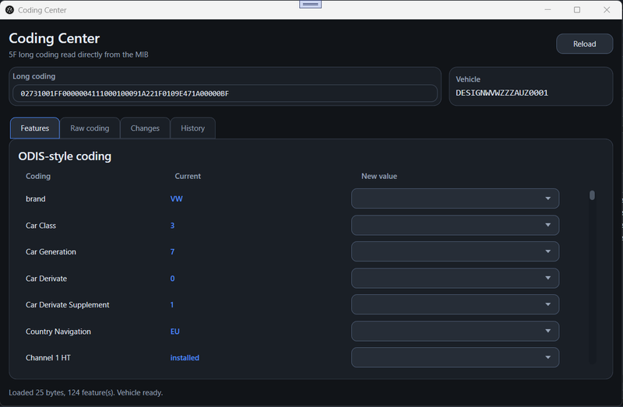This screenshot has height=407, width=623.
Task: Select the Features tab
Action: [x=35, y=128]
